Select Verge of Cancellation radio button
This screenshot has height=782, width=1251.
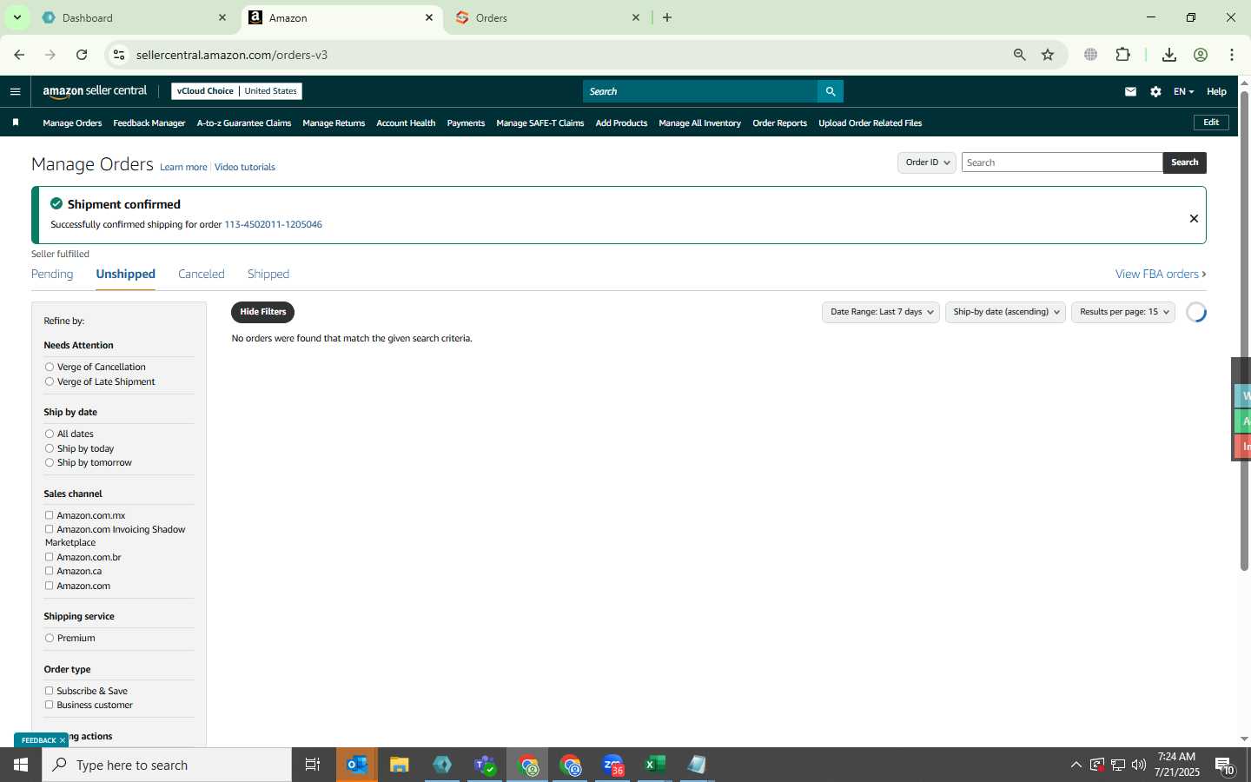50,367
